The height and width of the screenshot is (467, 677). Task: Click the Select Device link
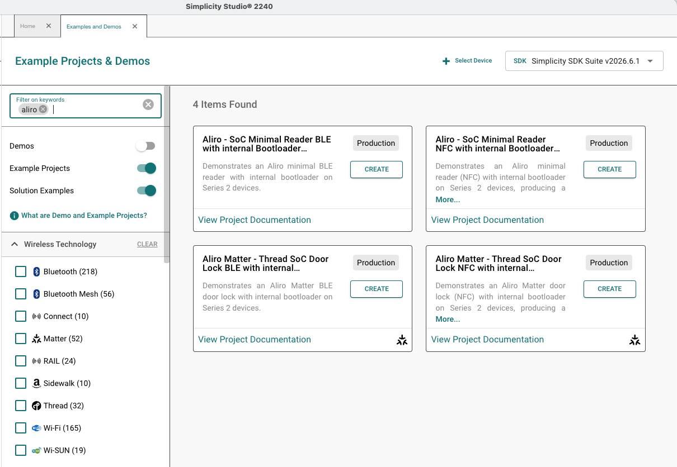click(473, 60)
